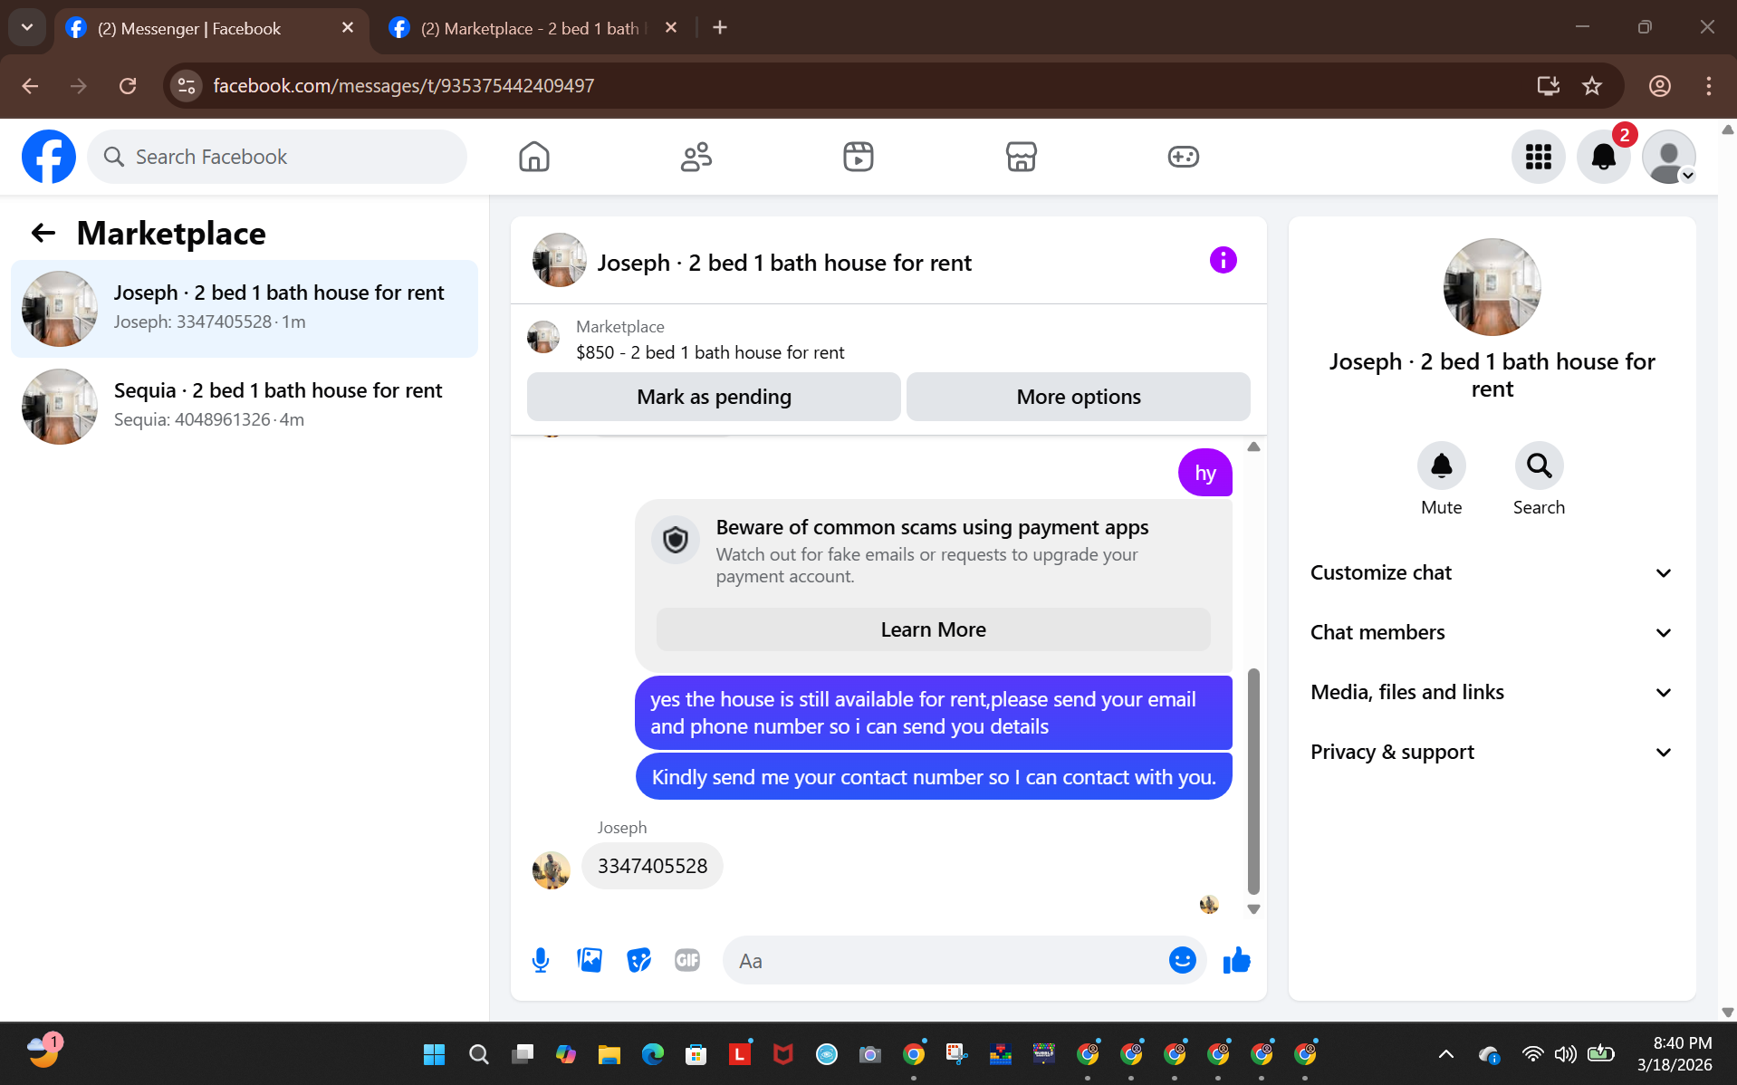Open Windows Start menu

point(434,1054)
